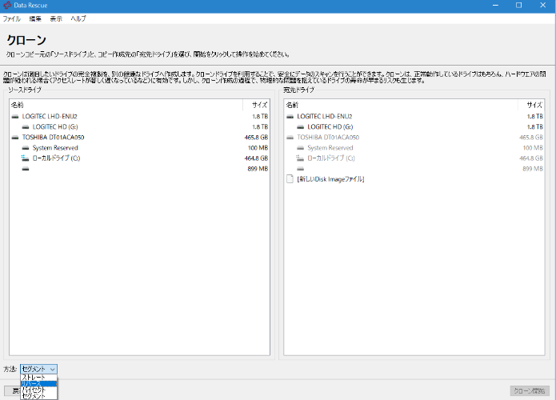Open the ファイル menu
Screen dimensions: 556x400
(12, 18)
